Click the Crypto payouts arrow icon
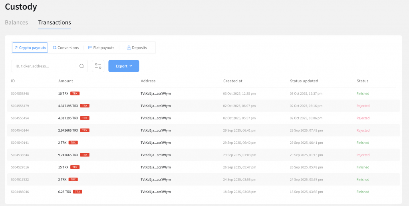This screenshot has height=206, width=409. click(16, 48)
